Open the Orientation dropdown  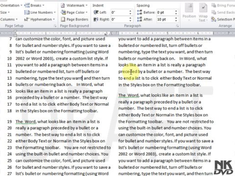[x=11, y=5]
